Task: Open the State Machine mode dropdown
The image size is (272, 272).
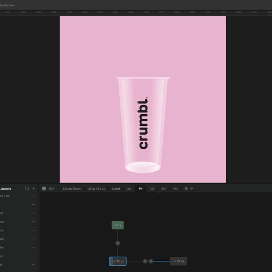Action: [8, 5]
